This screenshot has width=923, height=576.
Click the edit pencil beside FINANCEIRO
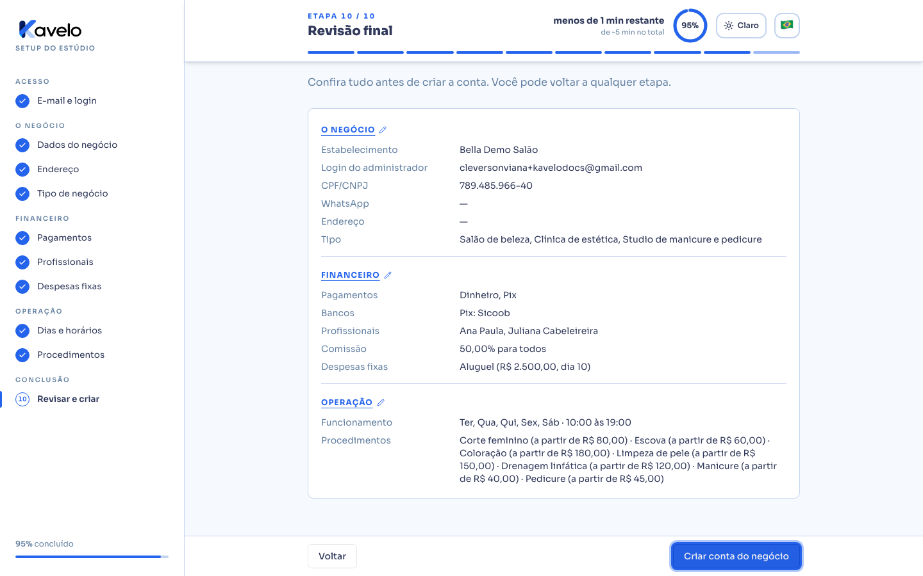pyautogui.click(x=388, y=275)
